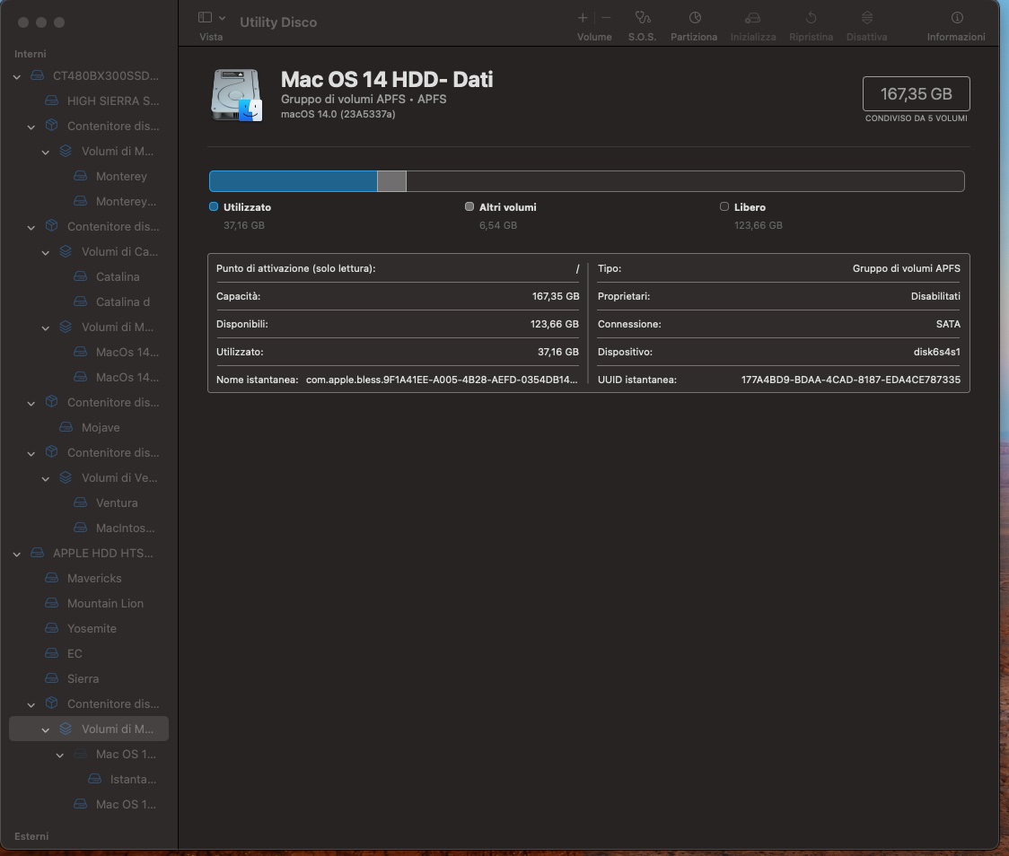Click the 167,35 GB capacity box

pyautogui.click(x=916, y=94)
